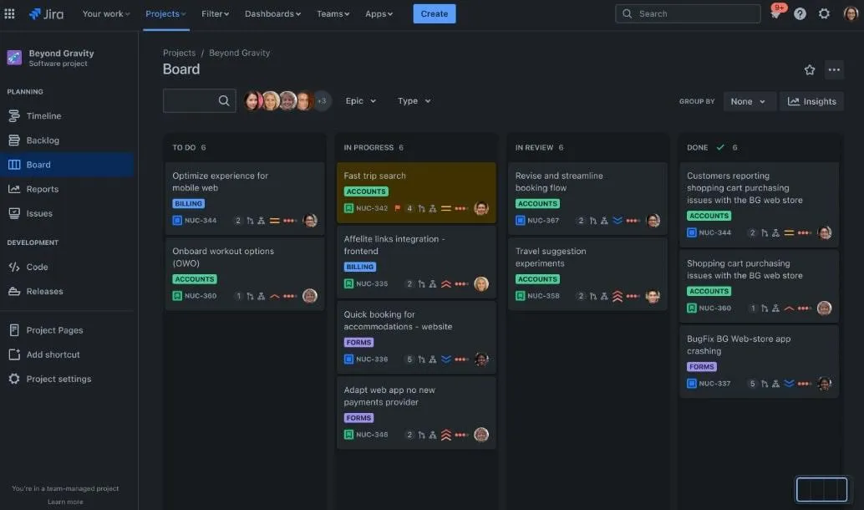Click the assignee avatar on Fast trip search card
This screenshot has height=510, width=864.
coord(481,208)
